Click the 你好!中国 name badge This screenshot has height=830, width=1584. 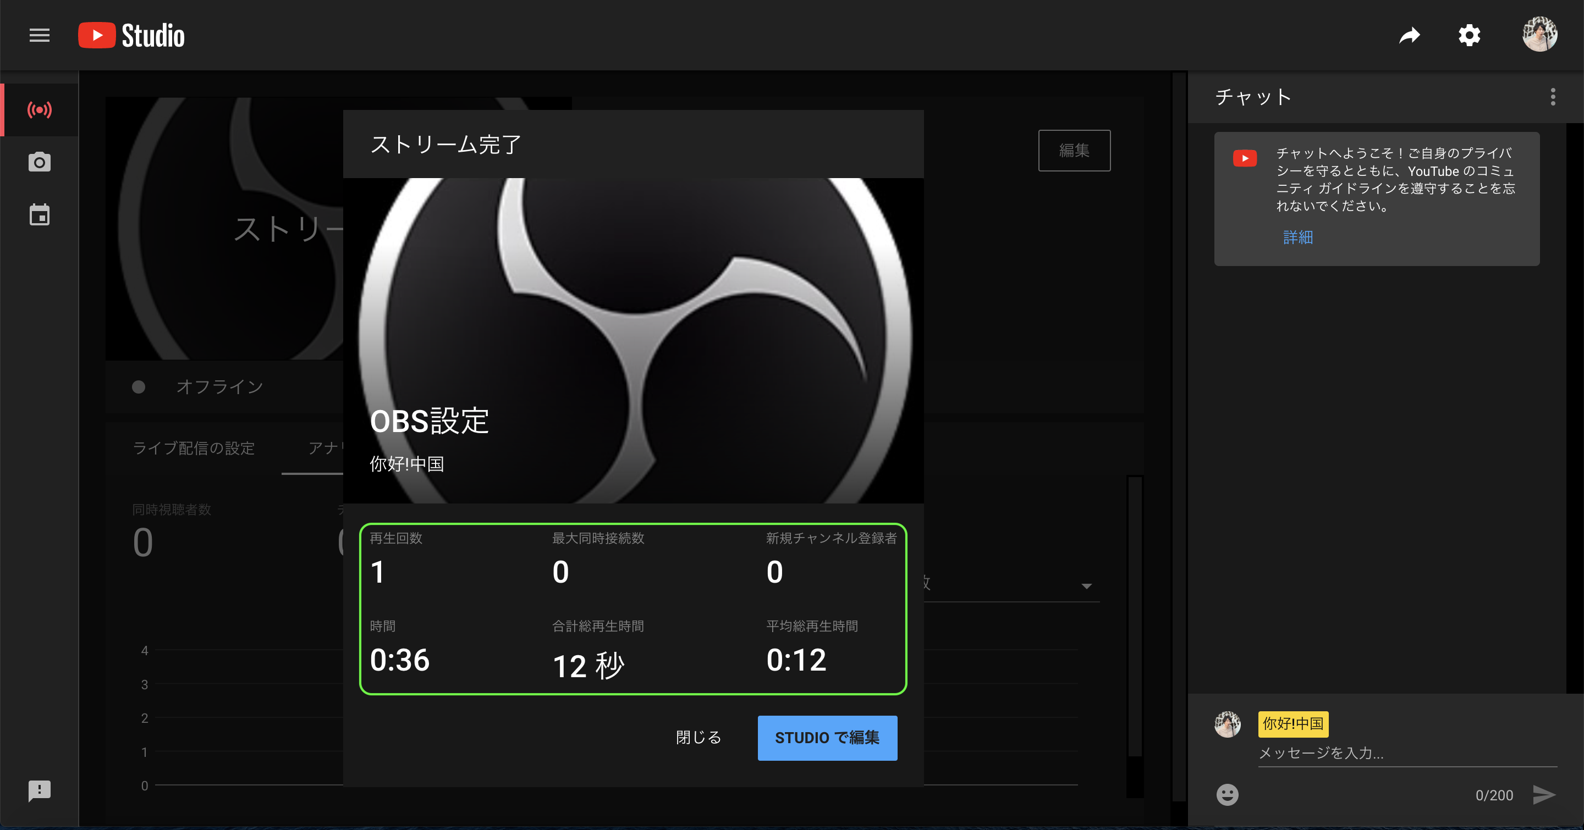(x=1292, y=724)
